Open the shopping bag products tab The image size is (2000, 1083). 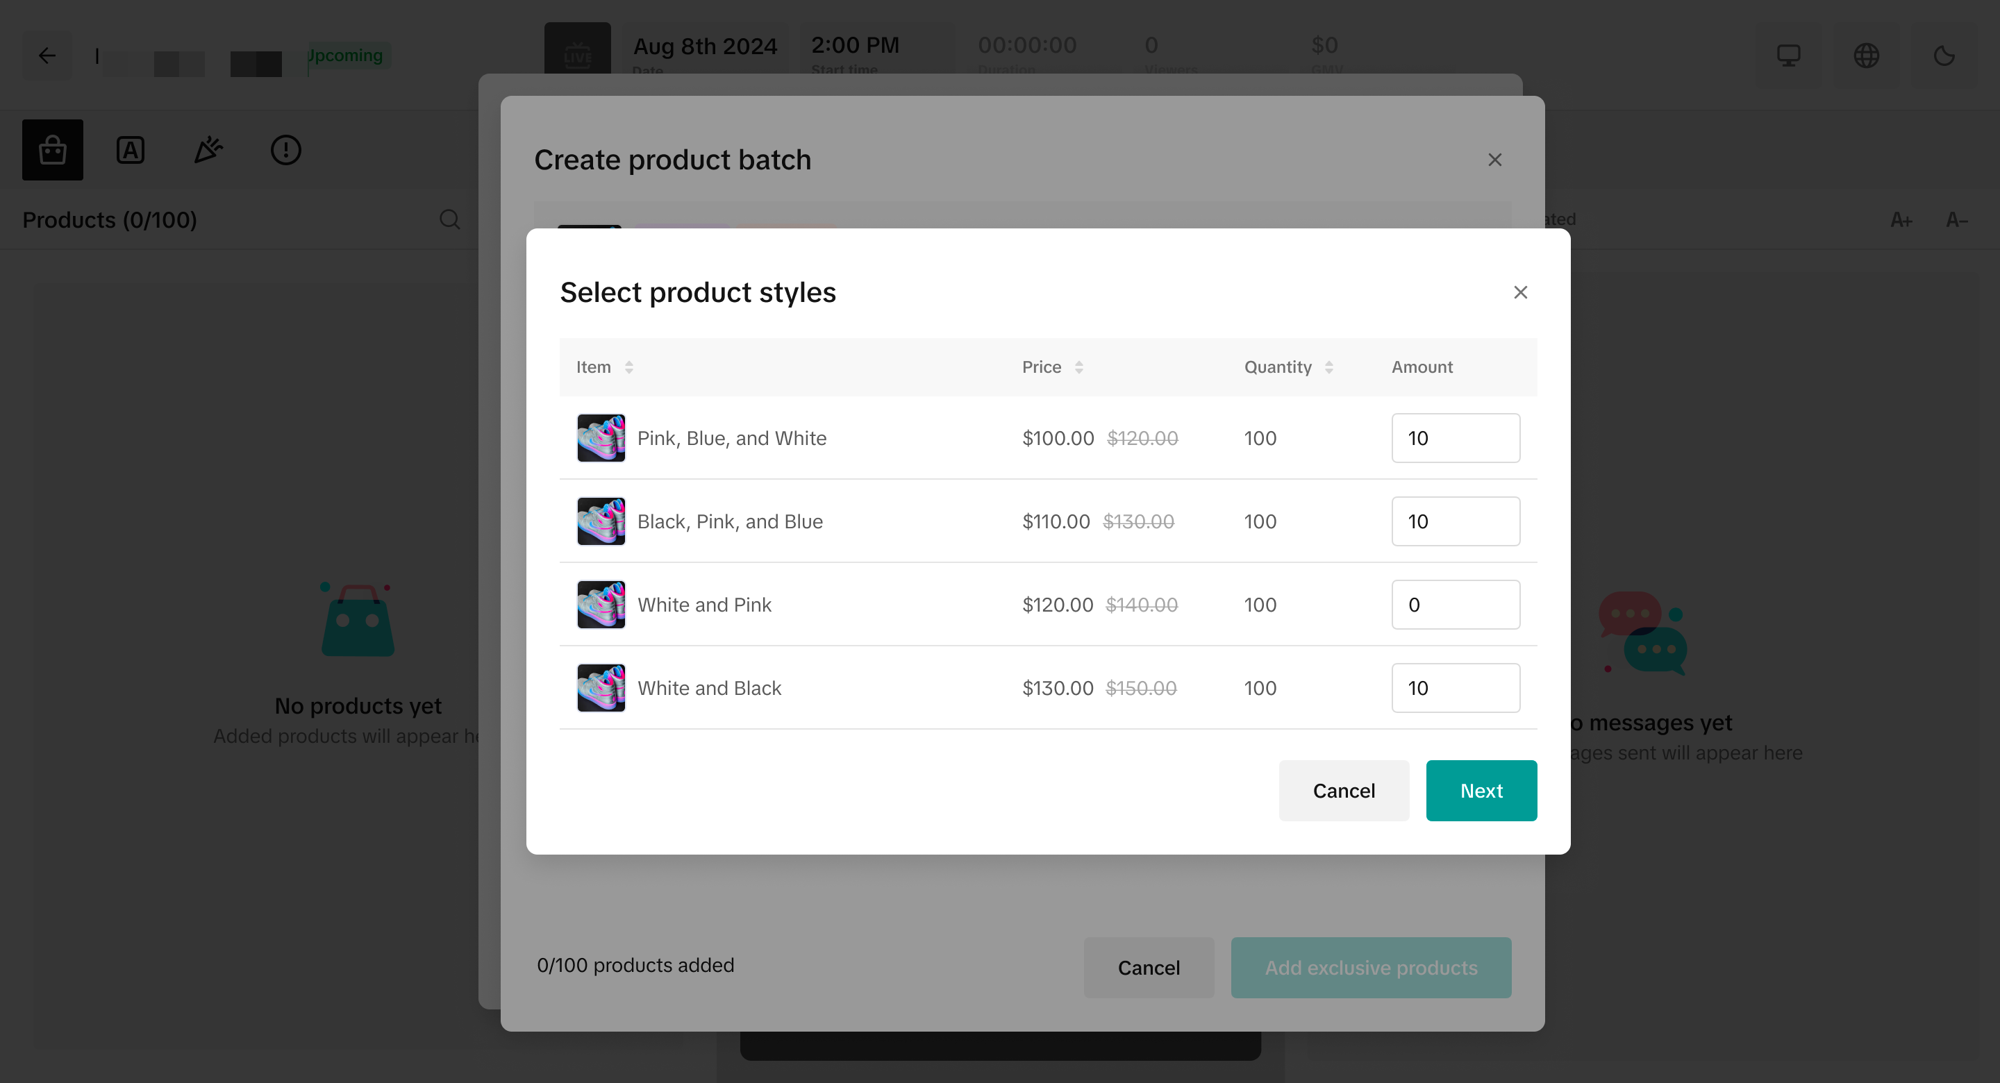pyautogui.click(x=52, y=150)
